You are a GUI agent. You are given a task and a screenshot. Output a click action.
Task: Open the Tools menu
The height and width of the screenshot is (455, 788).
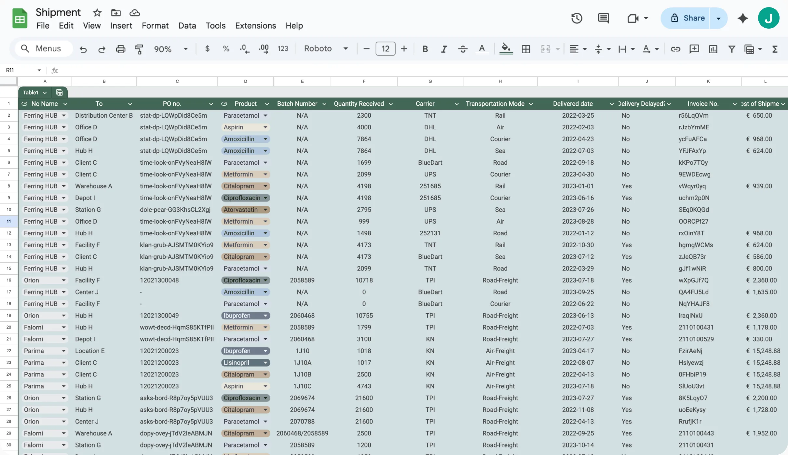pos(215,25)
